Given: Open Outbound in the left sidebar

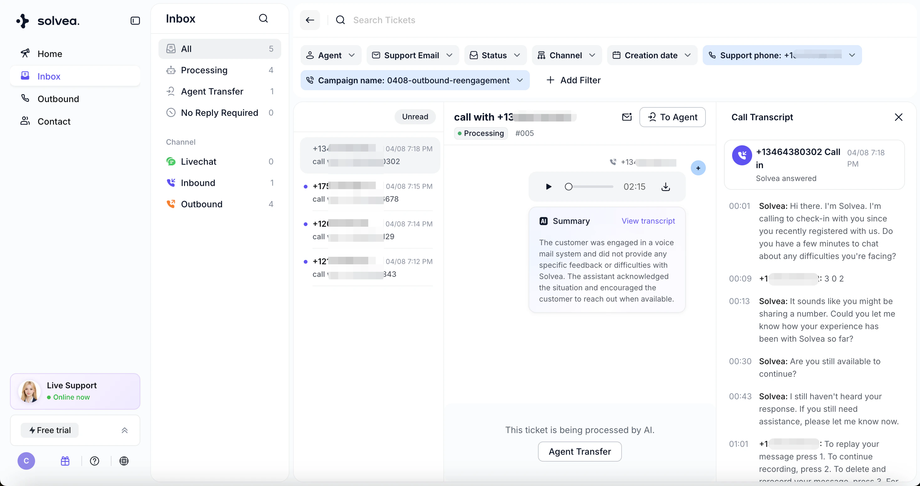Looking at the screenshot, I should pos(75,99).
